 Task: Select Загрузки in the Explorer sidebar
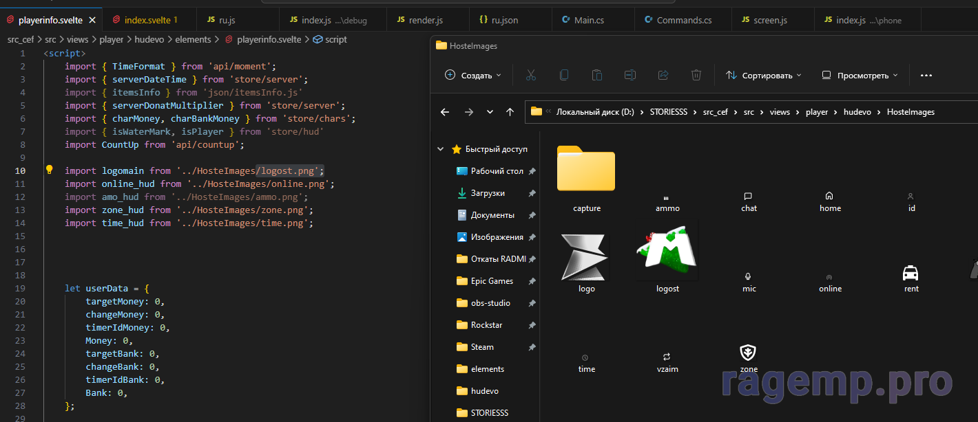(x=488, y=193)
